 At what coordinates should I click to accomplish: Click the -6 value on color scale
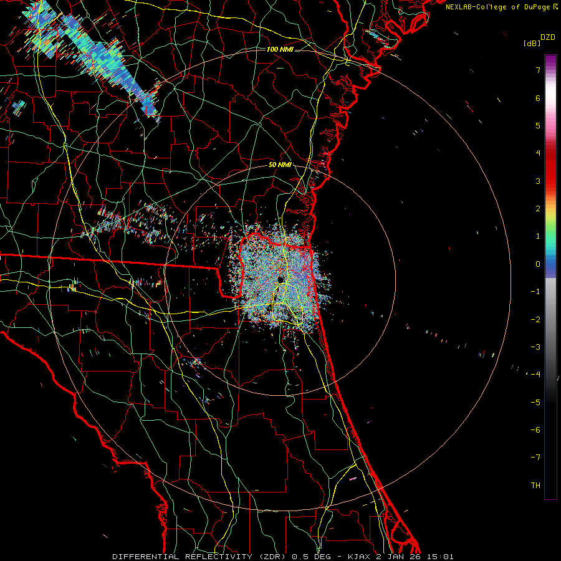[x=535, y=429]
